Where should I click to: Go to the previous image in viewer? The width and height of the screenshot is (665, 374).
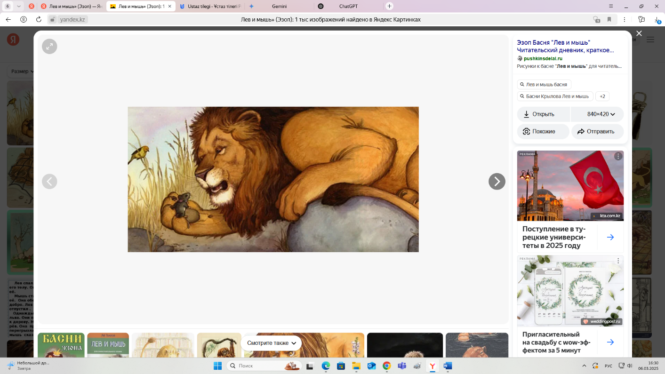[x=49, y=181]
